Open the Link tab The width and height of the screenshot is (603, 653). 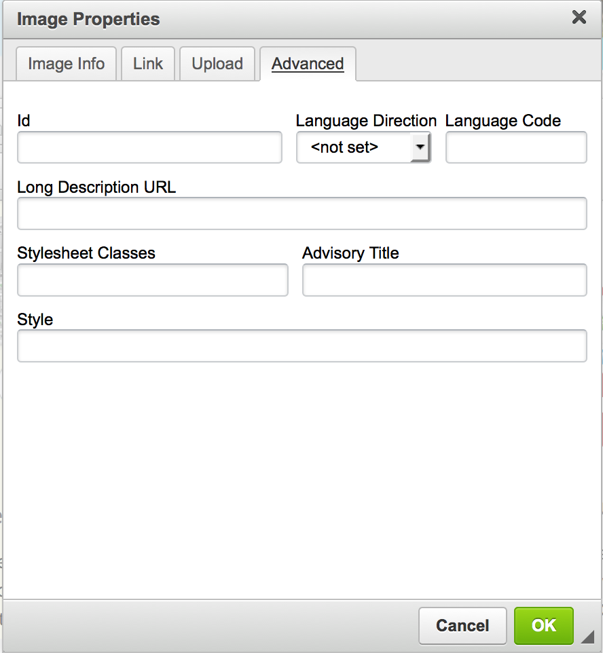pyautogui.click(x=148, y=64)
